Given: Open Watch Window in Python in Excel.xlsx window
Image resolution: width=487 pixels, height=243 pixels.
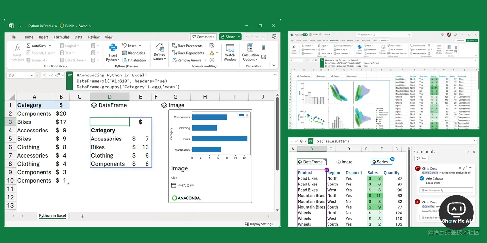Looking at the screenshot, I should pos(230,53).
